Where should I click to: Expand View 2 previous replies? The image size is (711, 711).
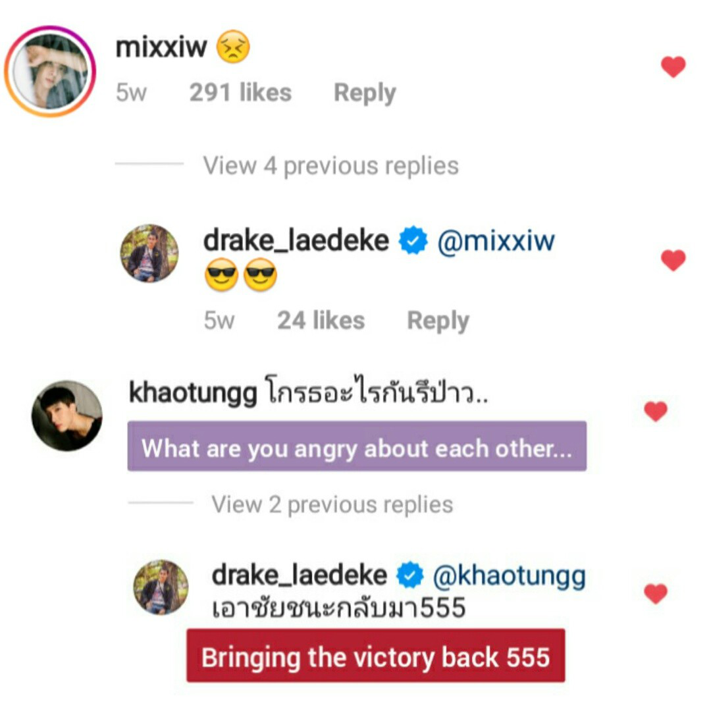(x=332, y=504)
